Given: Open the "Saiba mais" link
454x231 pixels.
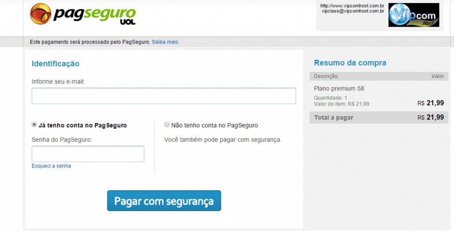Looking at the screenshot, I should pos(165,42).
